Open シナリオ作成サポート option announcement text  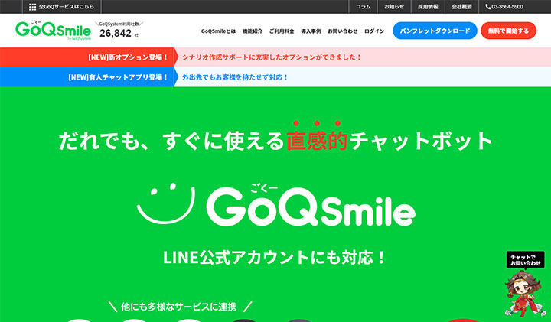tap(272, 57)
